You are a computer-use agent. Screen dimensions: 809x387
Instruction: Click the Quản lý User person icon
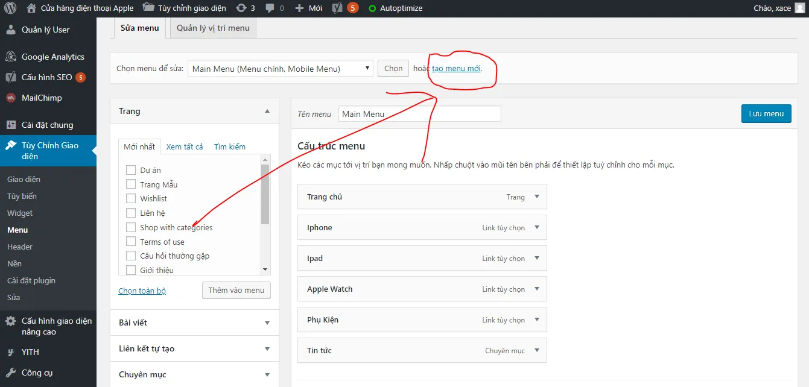(x=11, y=30)
